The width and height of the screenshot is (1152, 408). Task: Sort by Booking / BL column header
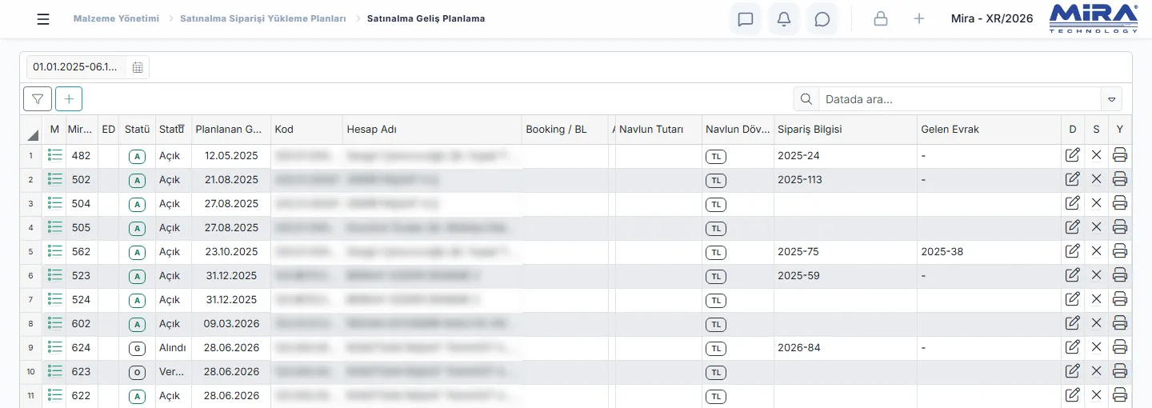coord(565,129)
